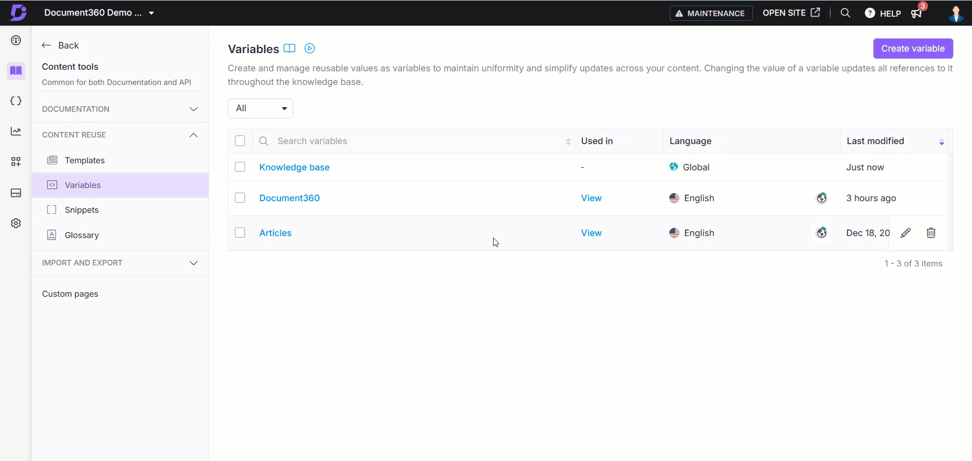Screen dimensions: 972x461
Task: Sort by the name column arrows
Action: tap(568, 142)
